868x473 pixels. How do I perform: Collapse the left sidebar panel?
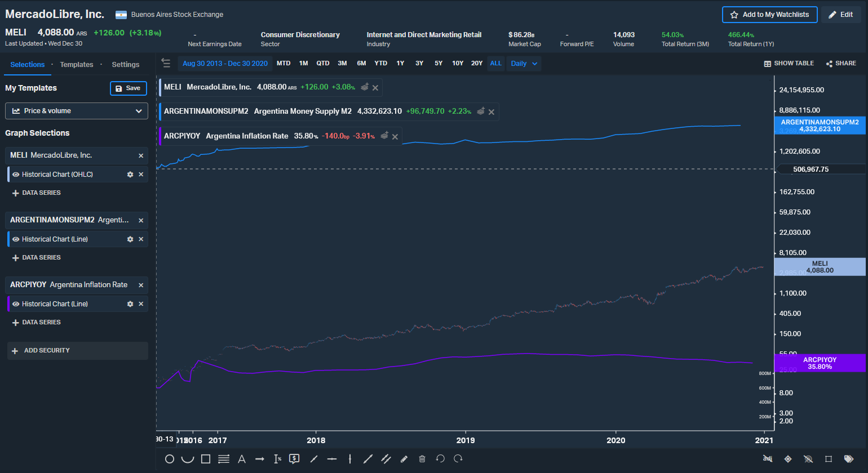(166, 63)
